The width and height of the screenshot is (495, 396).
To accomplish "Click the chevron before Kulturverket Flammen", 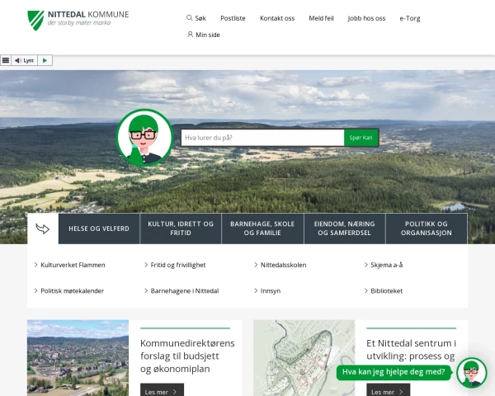I will [x=35, y=265].
